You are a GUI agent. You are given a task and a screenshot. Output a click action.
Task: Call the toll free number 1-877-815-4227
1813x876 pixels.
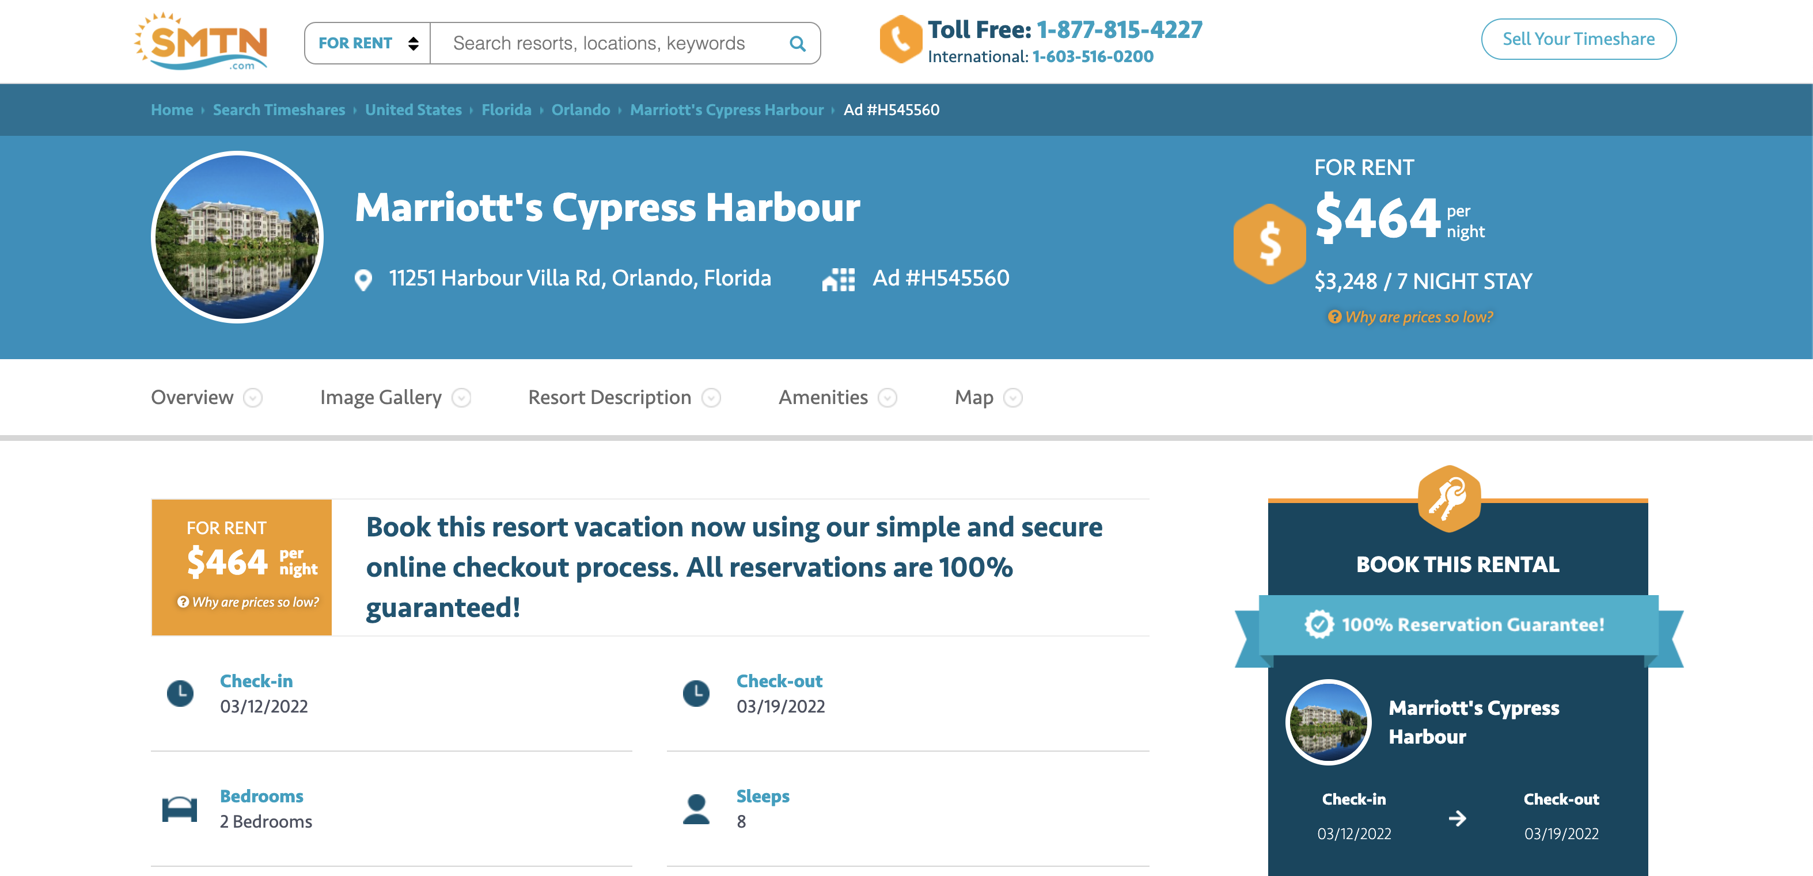click(x=1119, y=29)
